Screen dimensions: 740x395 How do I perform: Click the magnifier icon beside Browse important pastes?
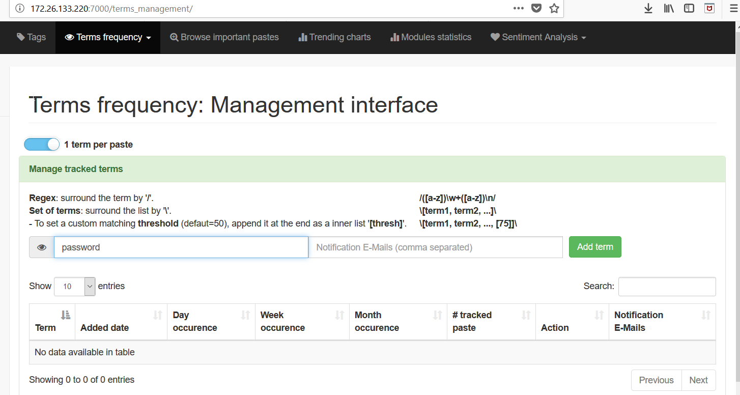(x=173, y=37)
